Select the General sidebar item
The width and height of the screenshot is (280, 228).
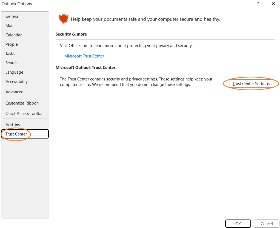click(x=12, y=16)
